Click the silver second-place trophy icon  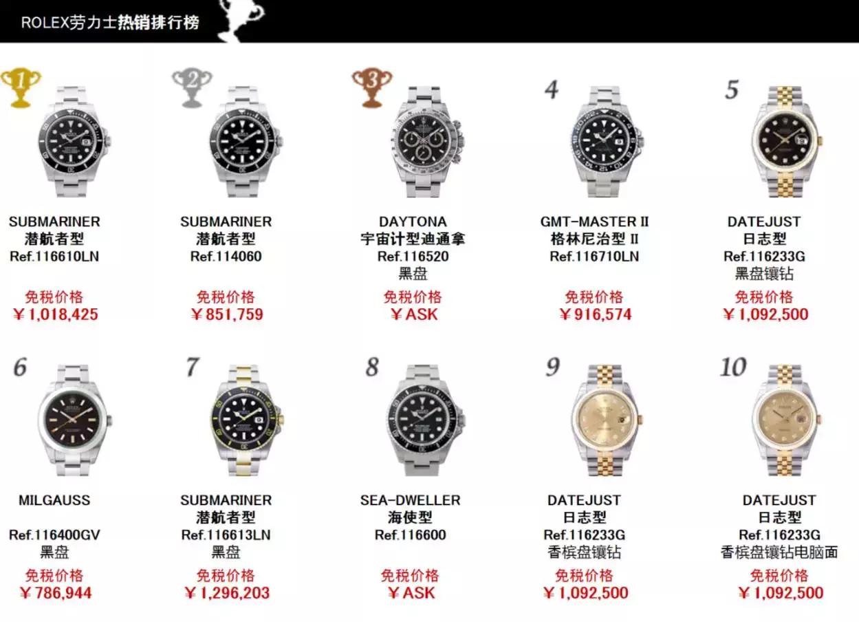coord(192,87)
